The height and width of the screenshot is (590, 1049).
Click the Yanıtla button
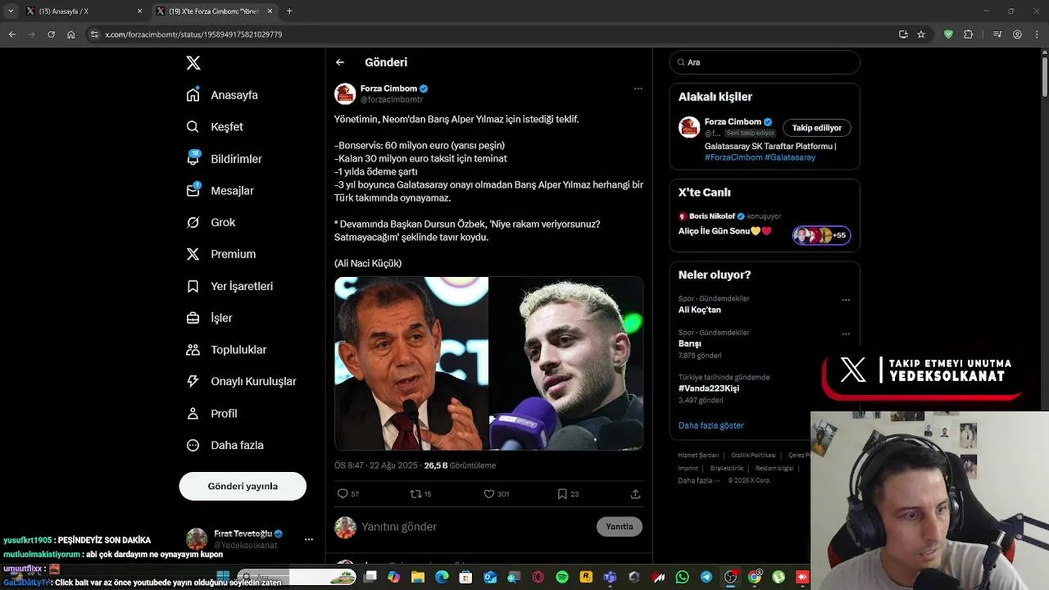pos(620,527)
